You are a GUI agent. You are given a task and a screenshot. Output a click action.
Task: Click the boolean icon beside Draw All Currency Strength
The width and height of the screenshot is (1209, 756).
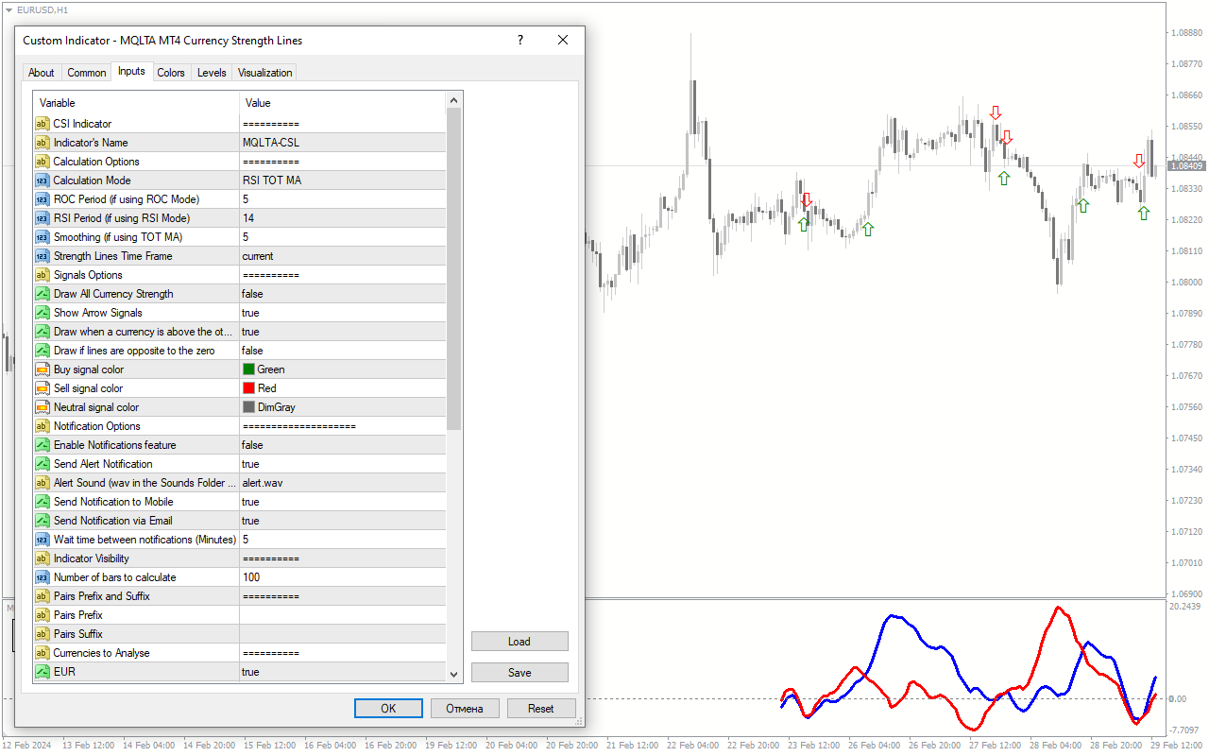pyautogui.click(x=42, y=294)
